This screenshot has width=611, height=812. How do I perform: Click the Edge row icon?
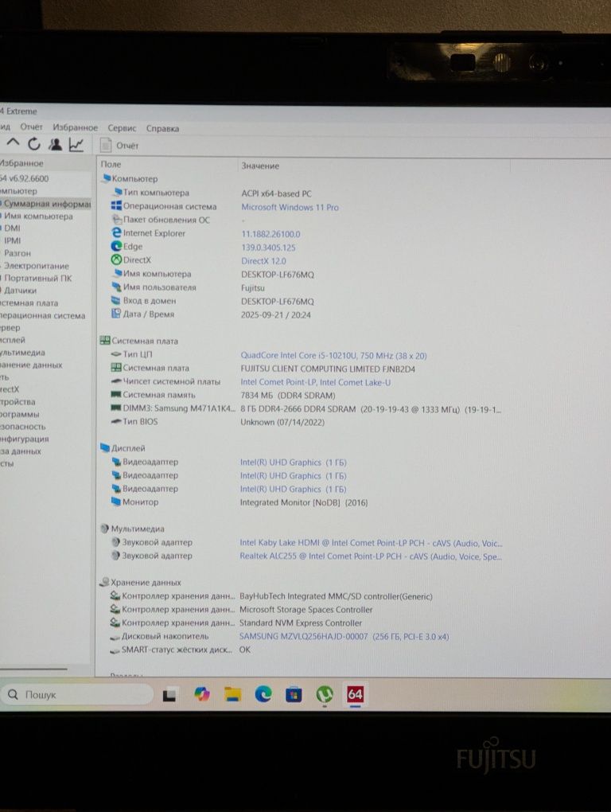coord(116,247)
